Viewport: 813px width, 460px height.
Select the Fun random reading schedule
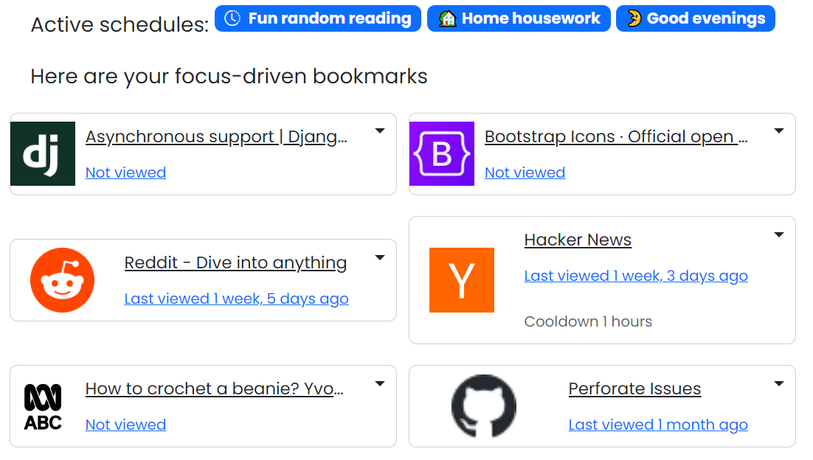[318, 18]
